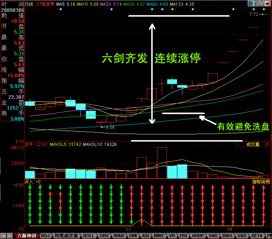Click the 7.72 high price marker
The height and width of the screenshot is (239, 272).
pos(254,14)
